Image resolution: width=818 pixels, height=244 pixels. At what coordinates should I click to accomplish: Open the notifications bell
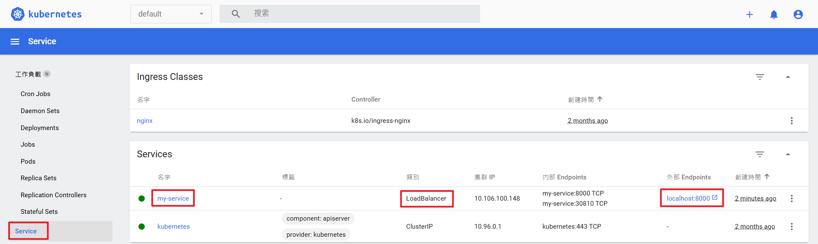click(774, 14)
